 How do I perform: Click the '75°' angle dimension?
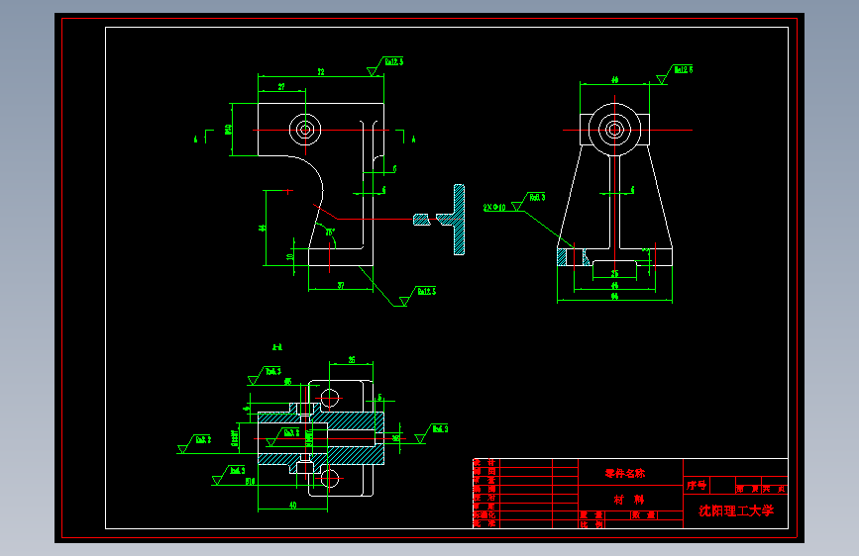coord(330,232)
